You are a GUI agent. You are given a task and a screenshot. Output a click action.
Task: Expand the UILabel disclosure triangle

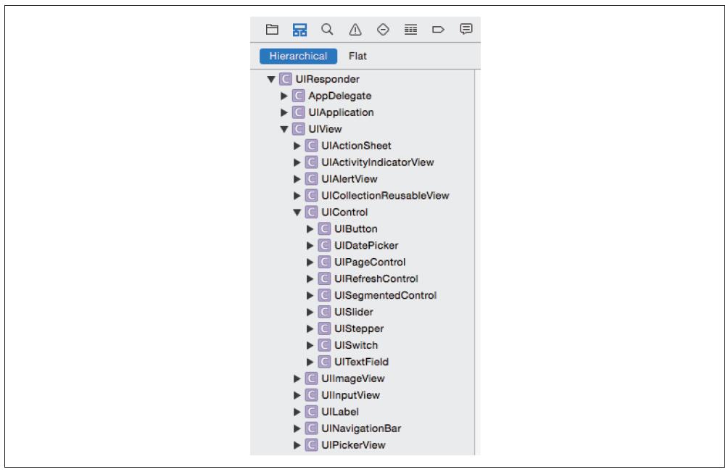tap(297, 412)
